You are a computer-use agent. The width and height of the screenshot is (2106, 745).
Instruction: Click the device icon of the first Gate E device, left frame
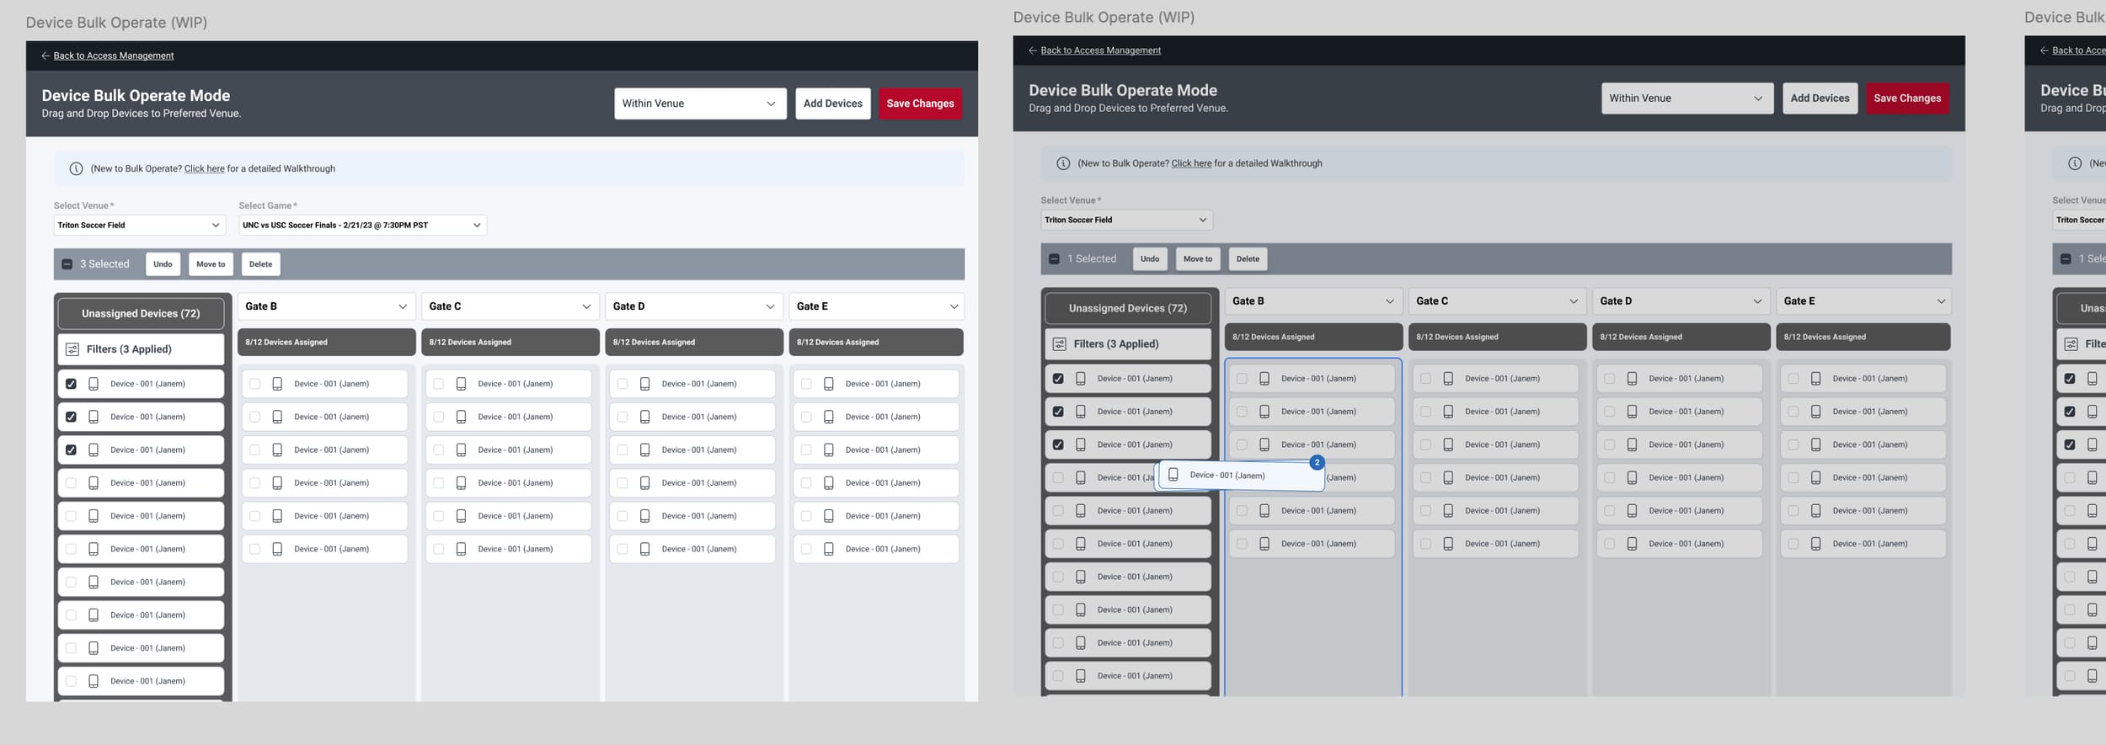pos(828,384)
